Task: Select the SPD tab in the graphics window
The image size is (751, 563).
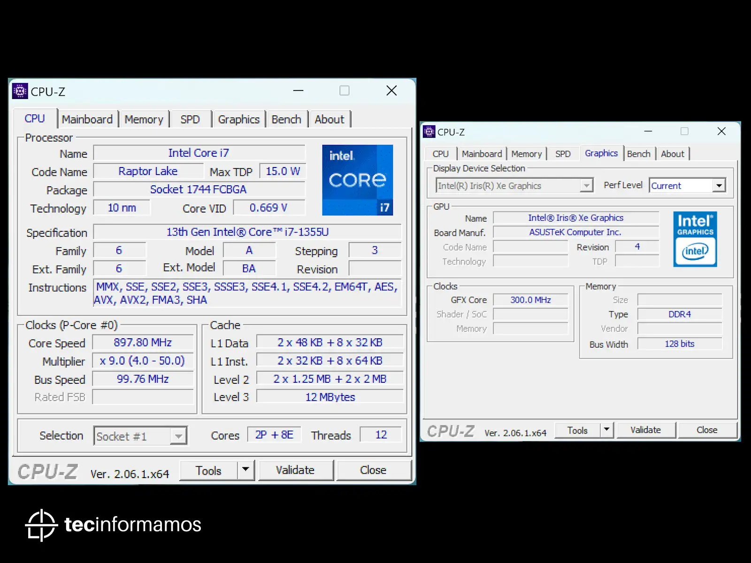Action: (563, 154)
